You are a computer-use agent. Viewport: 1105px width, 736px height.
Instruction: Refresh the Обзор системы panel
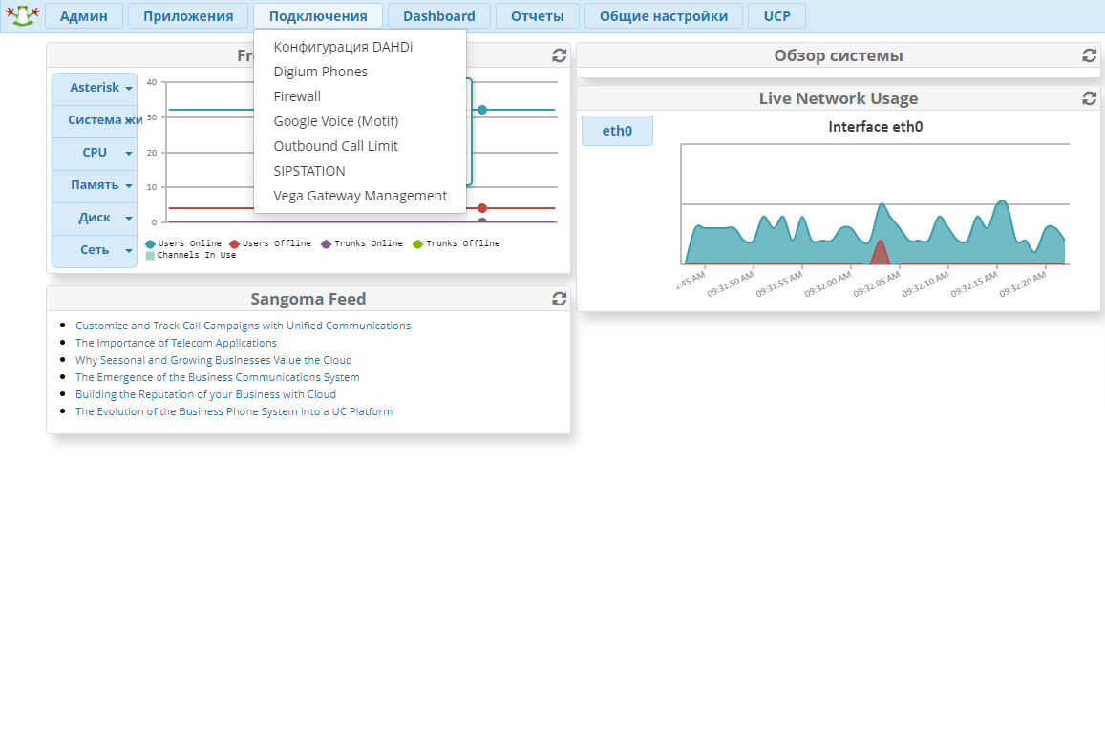[x=1089, y=55]
